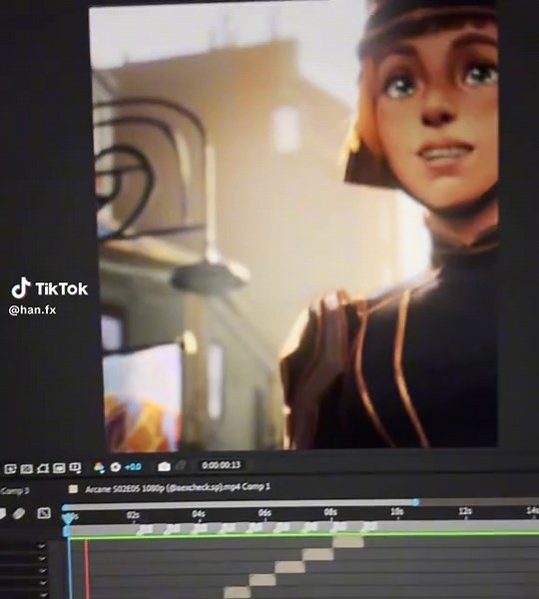This screenshot has width=539, height=599.
Task: Open the Graph Editor icon
Action: coord(44,513)
